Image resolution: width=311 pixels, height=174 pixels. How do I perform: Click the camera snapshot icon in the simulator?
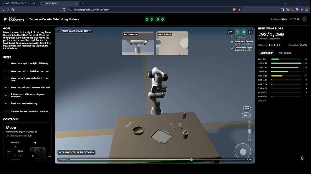point(244,32)
